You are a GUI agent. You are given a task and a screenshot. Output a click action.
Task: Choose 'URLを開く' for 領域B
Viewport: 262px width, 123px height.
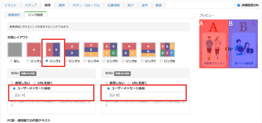tap(129, 83)
